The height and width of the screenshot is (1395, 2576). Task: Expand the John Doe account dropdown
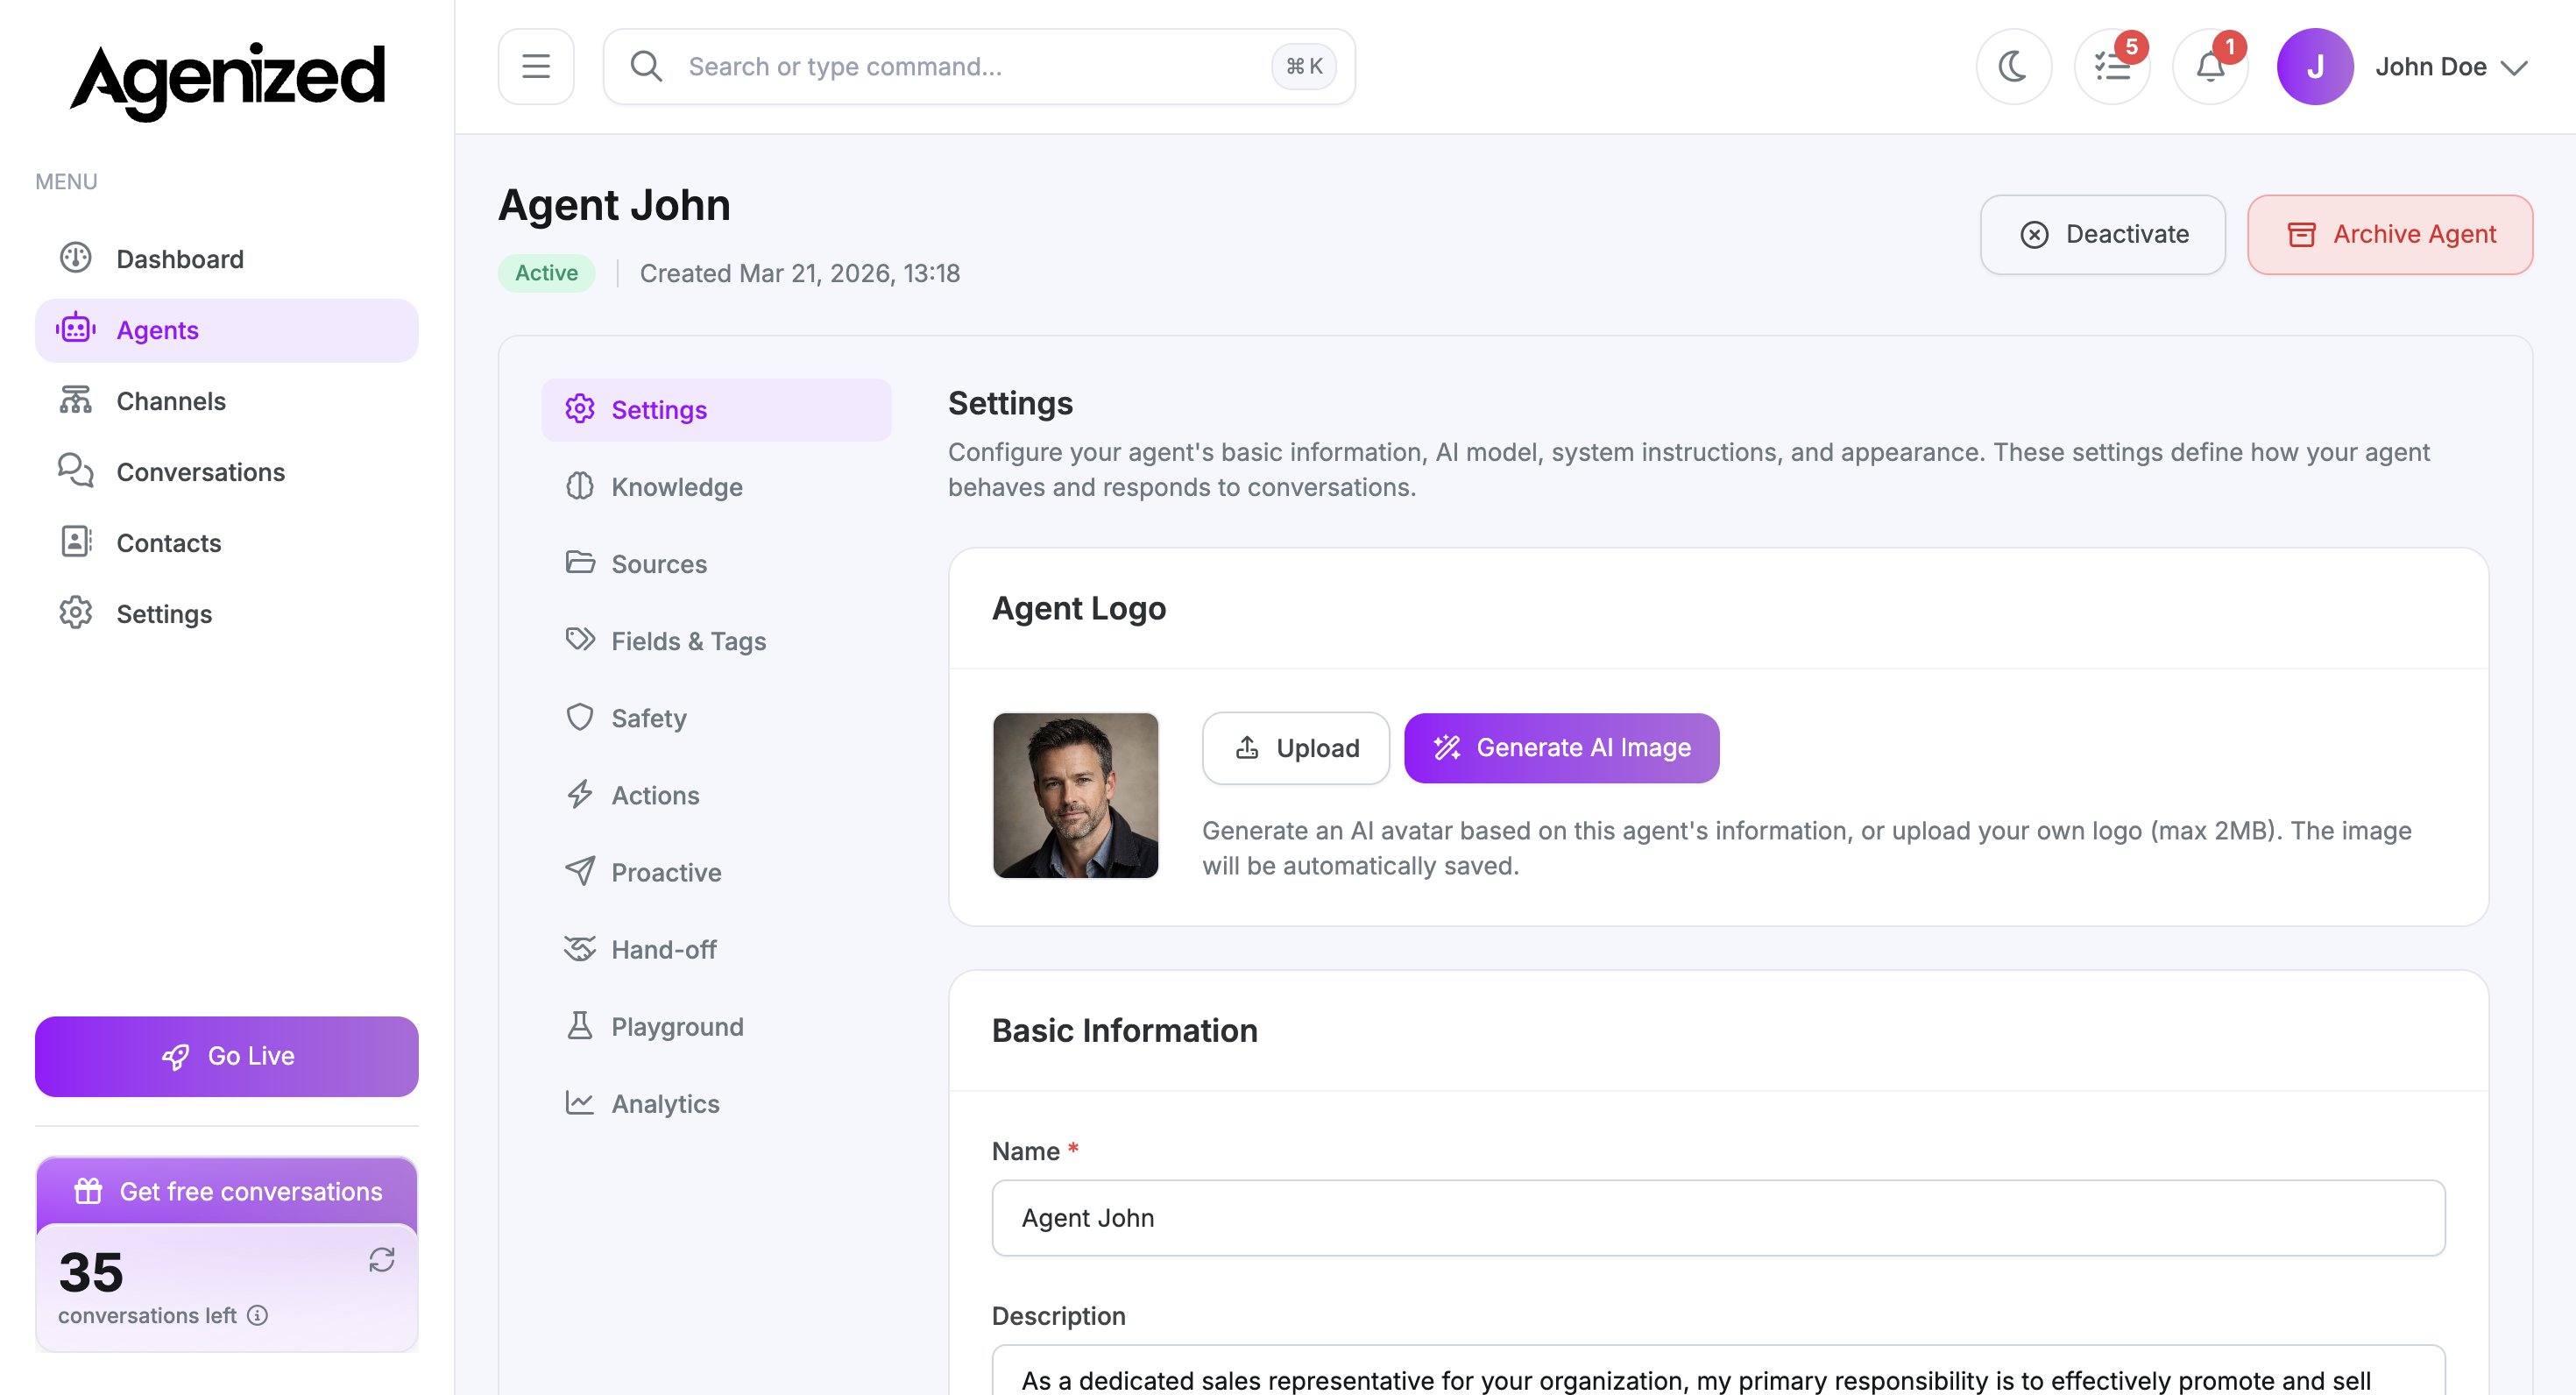(2451, 66)
